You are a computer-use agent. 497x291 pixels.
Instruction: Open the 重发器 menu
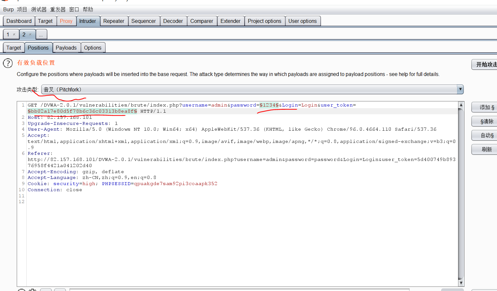(x=58, y=9)
